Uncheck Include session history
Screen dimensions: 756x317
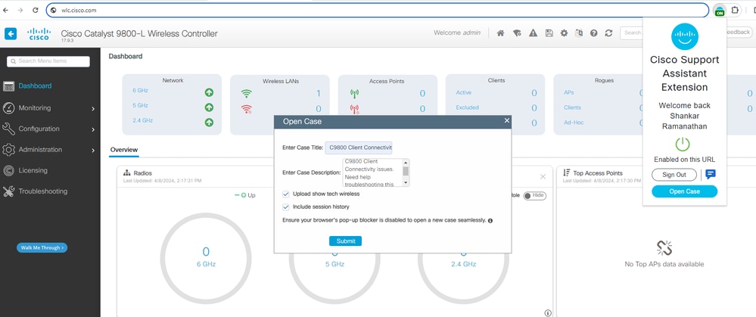point(286,207)
